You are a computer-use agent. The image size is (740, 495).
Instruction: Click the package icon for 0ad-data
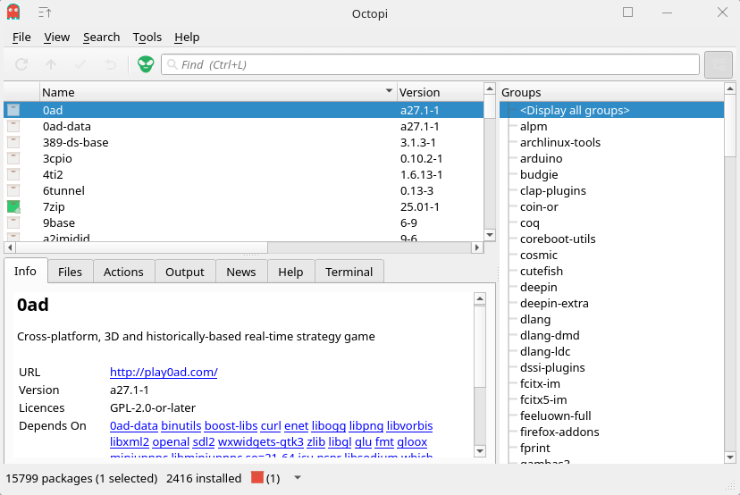(13, 126)
